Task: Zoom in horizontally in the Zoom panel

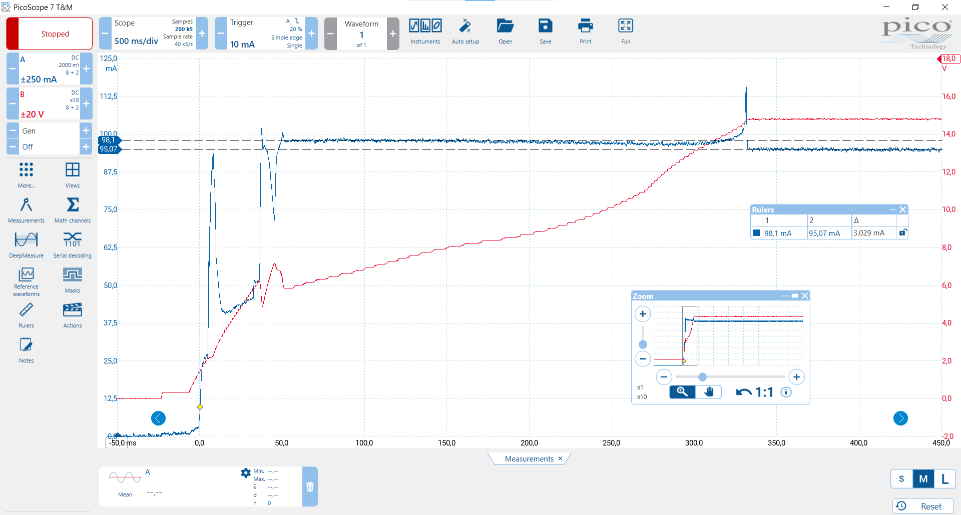Action: point(796,377)
